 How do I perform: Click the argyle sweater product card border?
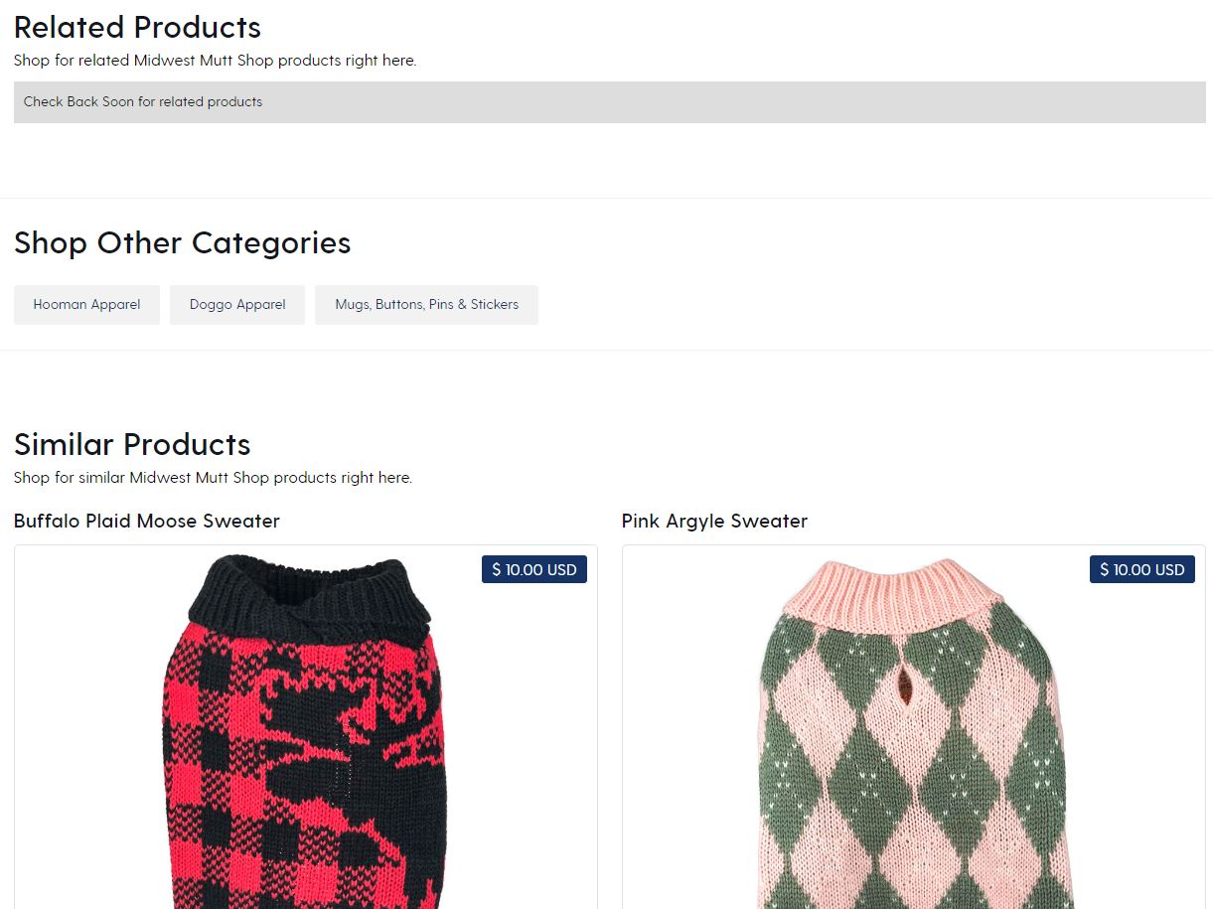pos(622,695)
